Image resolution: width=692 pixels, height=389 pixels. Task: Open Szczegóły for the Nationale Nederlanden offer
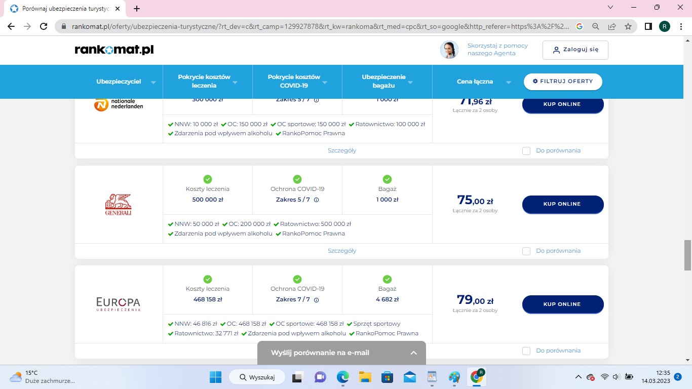[x=342, y=150]
